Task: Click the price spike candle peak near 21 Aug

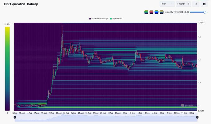Action: coord(62,26)
